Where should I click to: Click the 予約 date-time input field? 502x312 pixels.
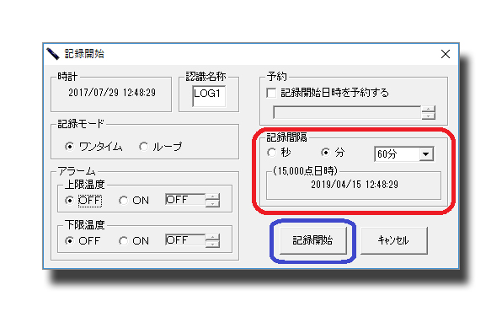(347, 112)
